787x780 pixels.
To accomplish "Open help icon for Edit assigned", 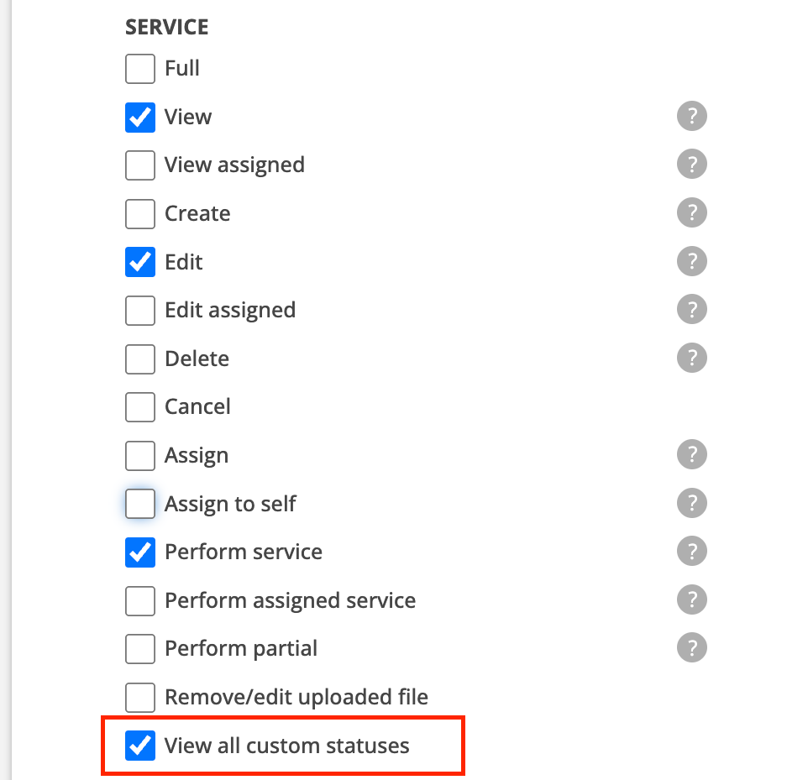I will tap(691, 310).
